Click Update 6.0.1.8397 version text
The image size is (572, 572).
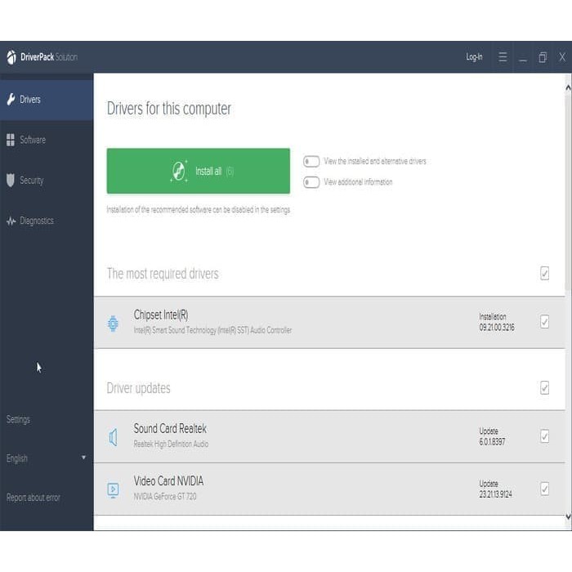[492, 436]
